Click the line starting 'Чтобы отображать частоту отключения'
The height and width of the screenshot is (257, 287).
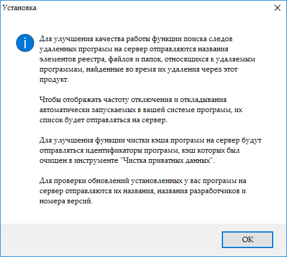[x=133, y=100]
